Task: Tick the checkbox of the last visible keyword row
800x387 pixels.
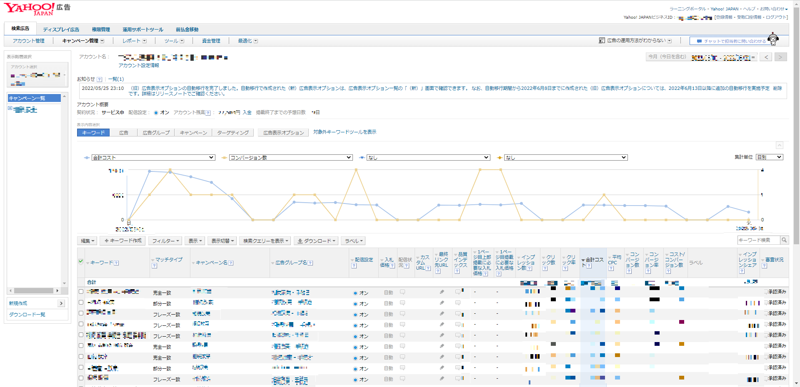Action: (x=81, y=378)
